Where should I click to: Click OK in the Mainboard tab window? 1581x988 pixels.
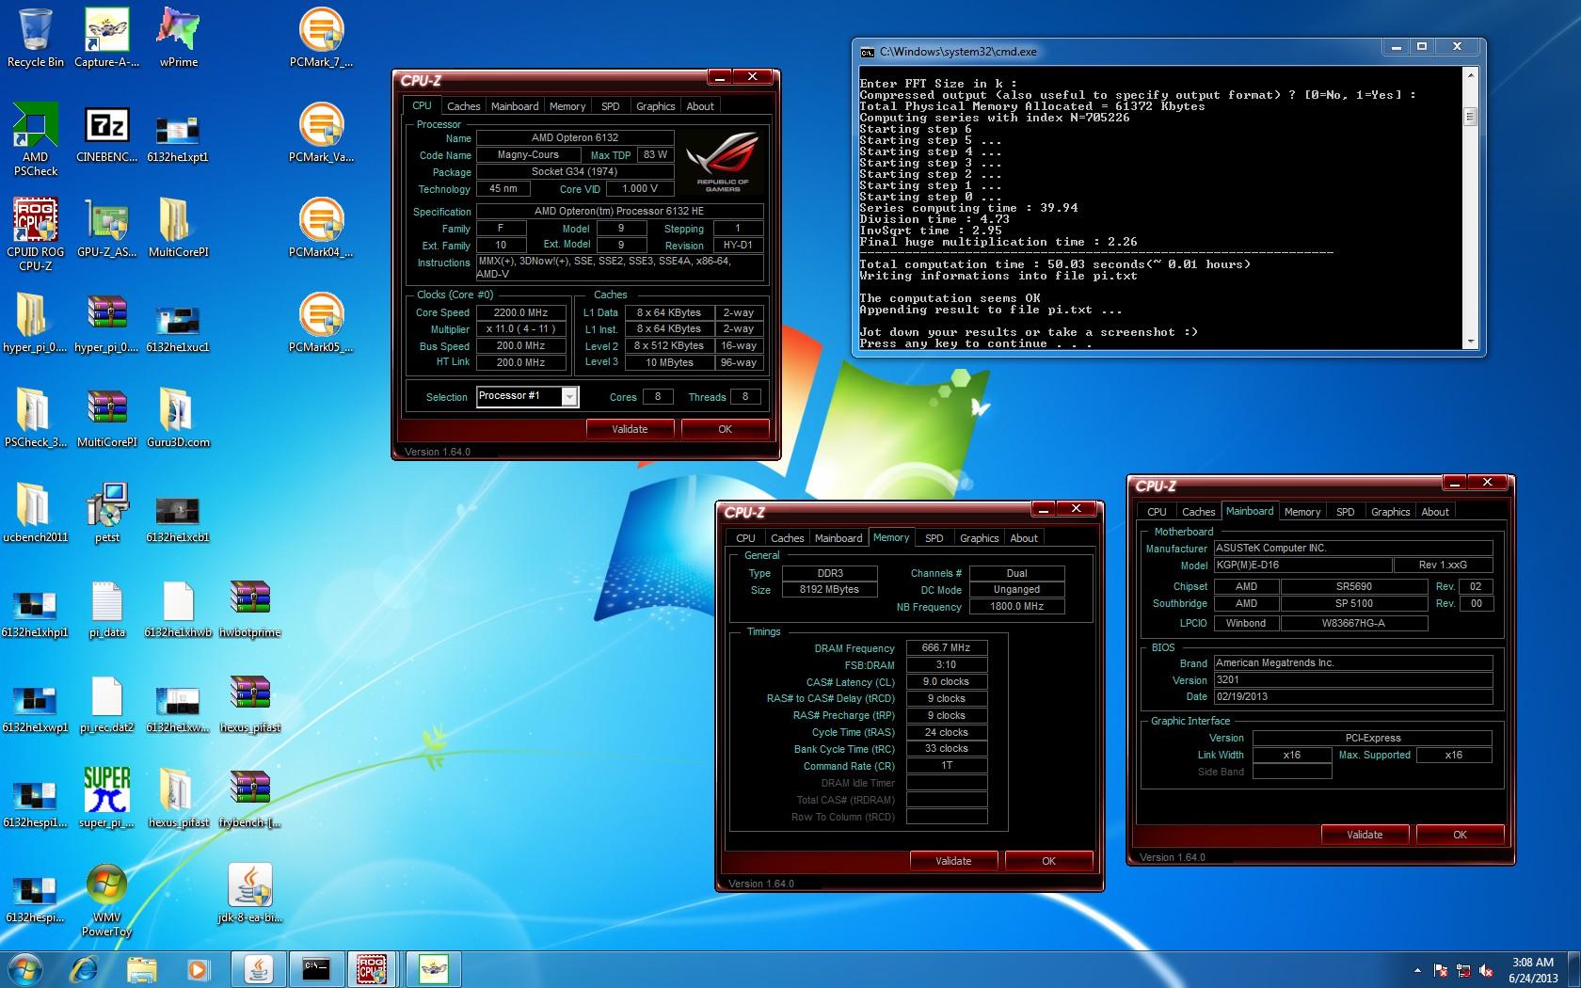click(1460, 835)
